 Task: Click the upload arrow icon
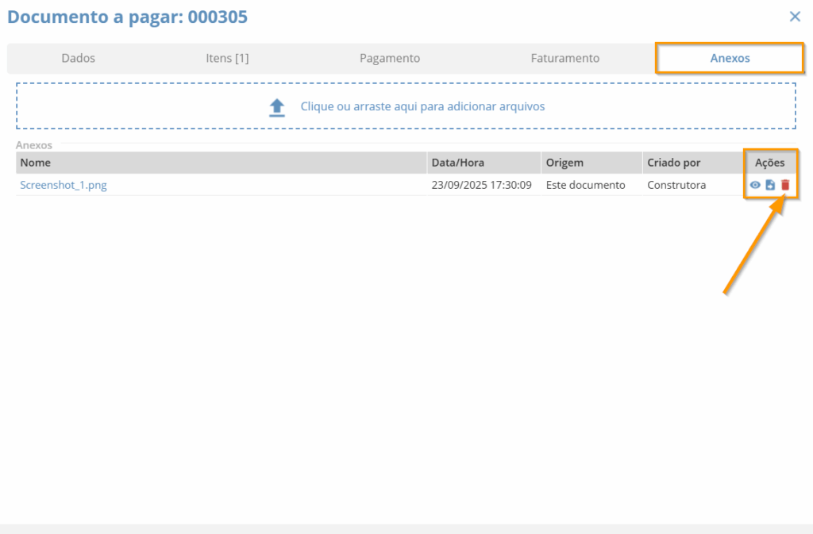click(x=276, y=107)
